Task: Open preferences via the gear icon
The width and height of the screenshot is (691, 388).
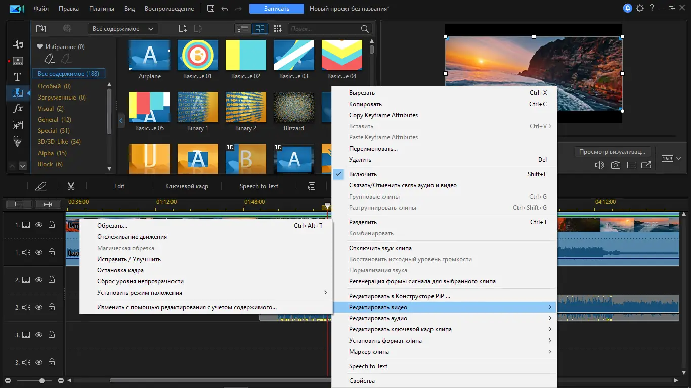Action: pos(640,8)
